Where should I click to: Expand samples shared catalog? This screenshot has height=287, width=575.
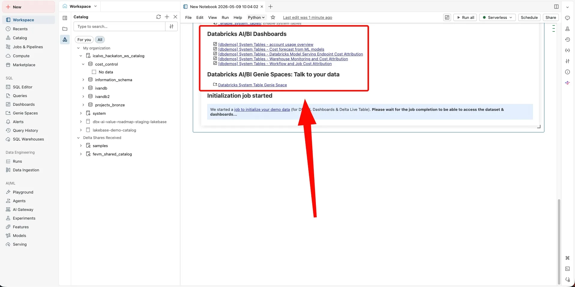coord(81,146)
